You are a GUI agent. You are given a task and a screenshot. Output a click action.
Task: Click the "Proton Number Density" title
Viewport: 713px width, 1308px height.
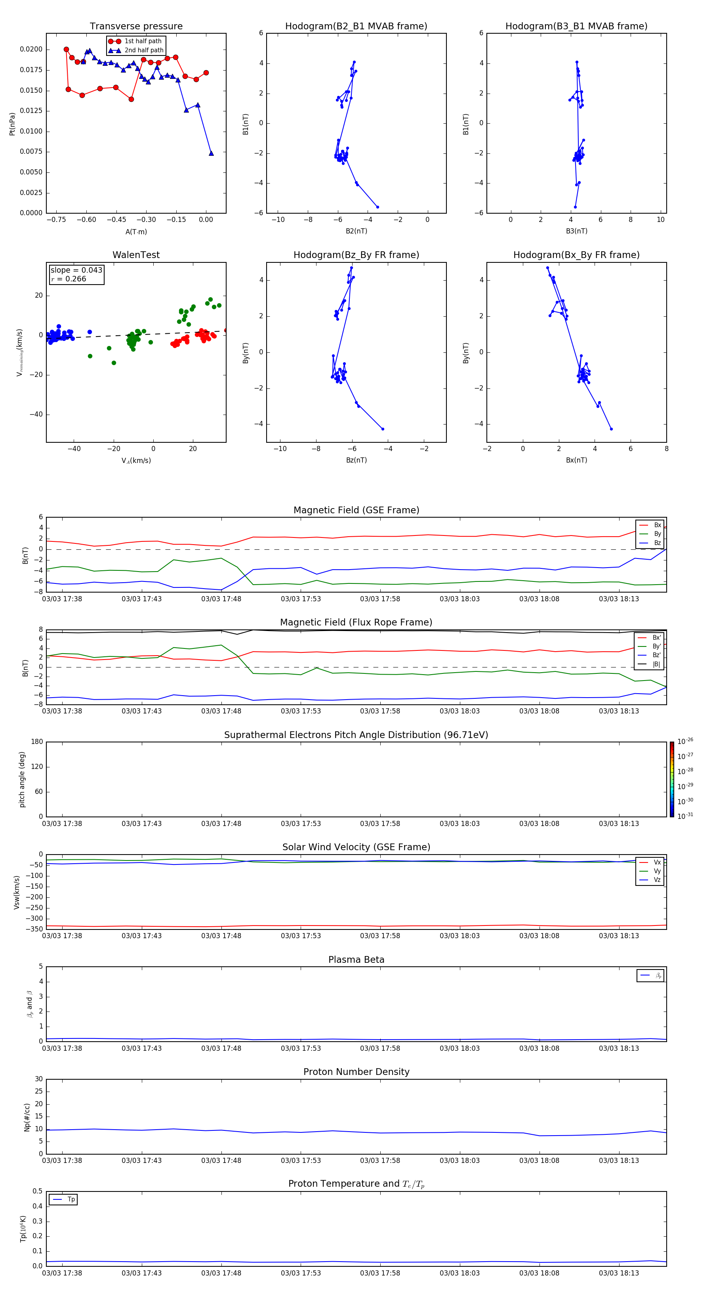point(356,1072)
